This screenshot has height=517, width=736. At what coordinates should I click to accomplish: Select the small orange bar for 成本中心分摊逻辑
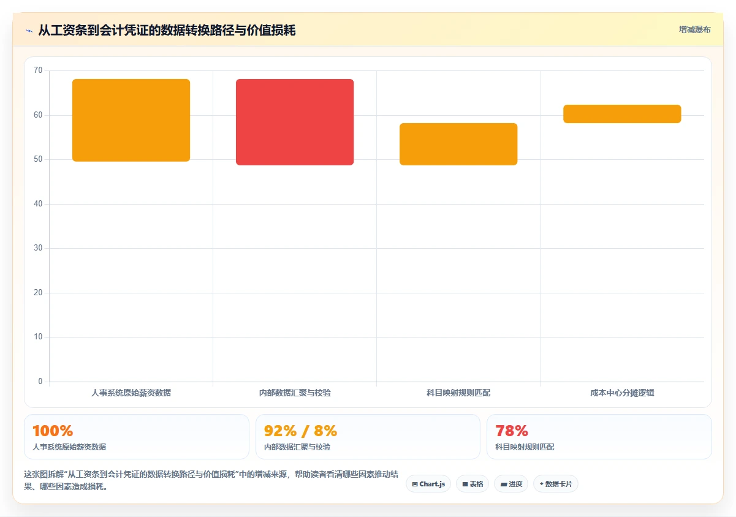pyautogui.click(x=622, y=114)
